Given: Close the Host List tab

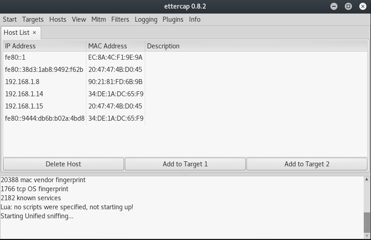Looking at the screenshot, I should point(34,33).
